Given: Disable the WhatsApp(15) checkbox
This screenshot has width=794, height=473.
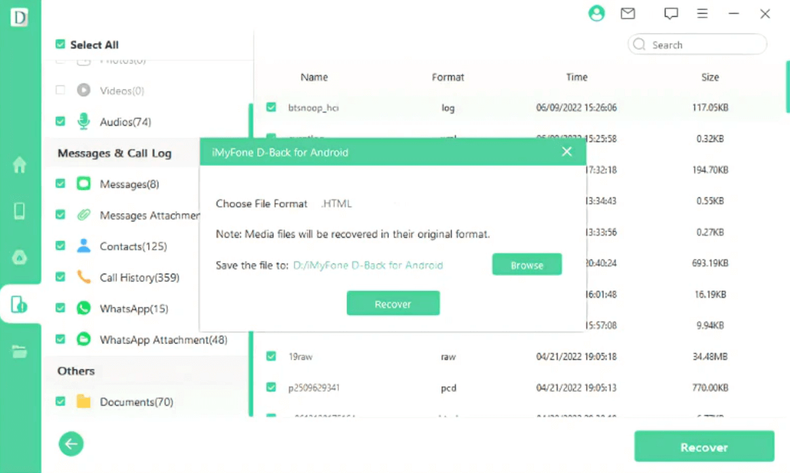Looking at the screenshot, I should click(60, 308).
